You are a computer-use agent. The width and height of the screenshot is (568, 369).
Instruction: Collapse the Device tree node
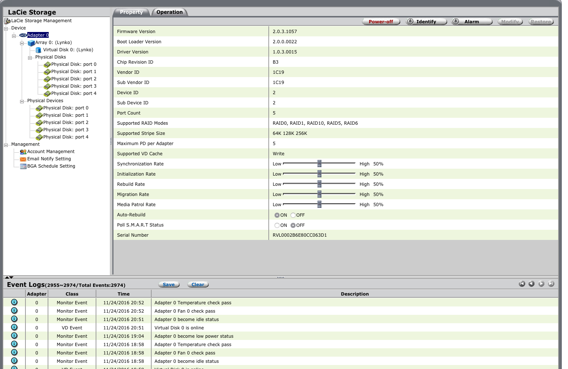coord(6,28)
